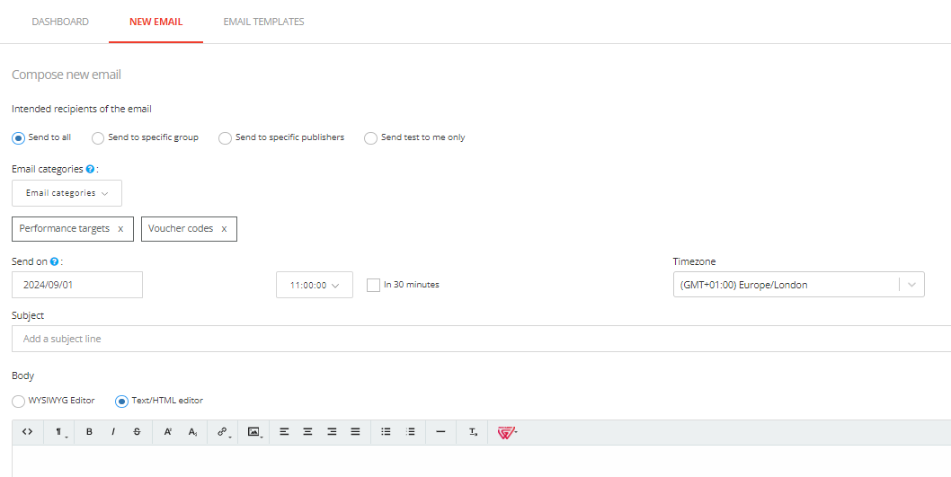Remove the 'Voucher codes' category tag

(224, 229)
